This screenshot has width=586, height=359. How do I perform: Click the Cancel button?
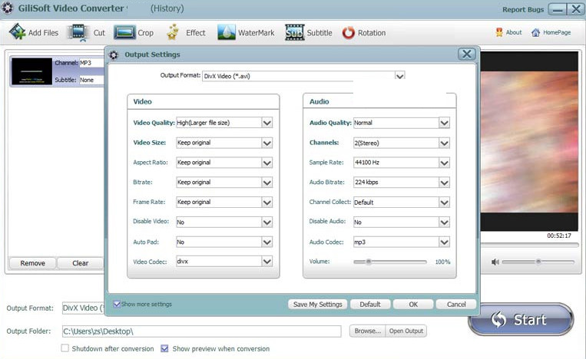click(456, 304)
